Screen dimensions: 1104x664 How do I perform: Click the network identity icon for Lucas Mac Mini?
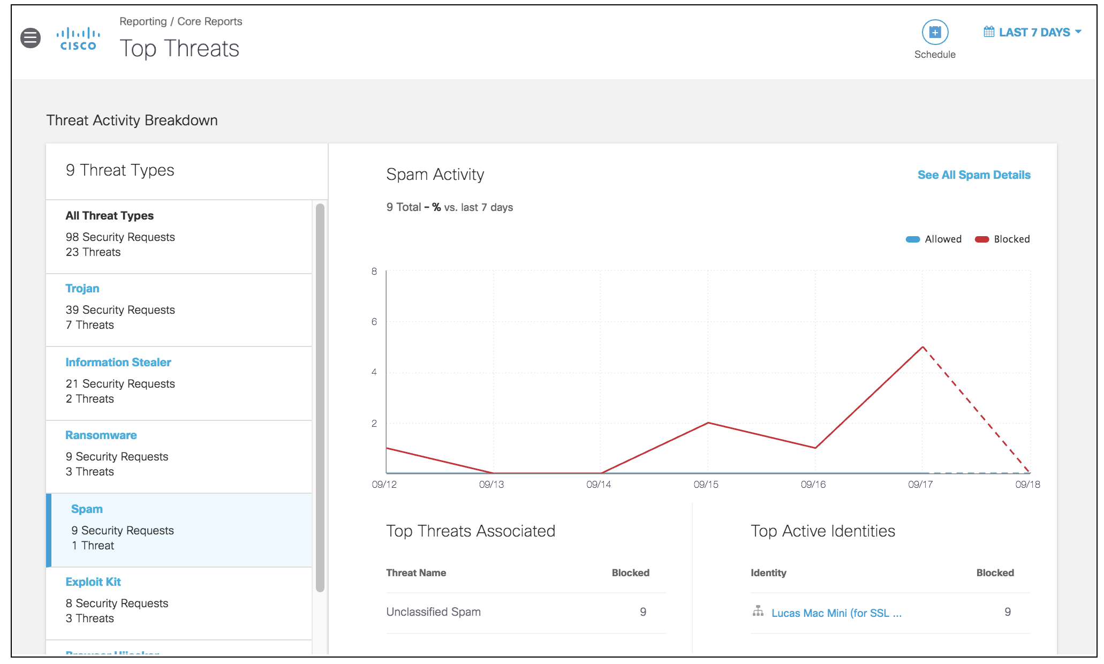click(x=758, y=611)
